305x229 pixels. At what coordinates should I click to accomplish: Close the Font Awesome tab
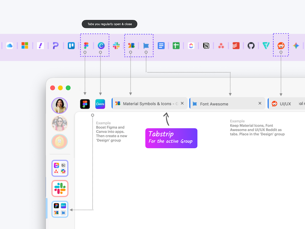click(x=260, y=103)
